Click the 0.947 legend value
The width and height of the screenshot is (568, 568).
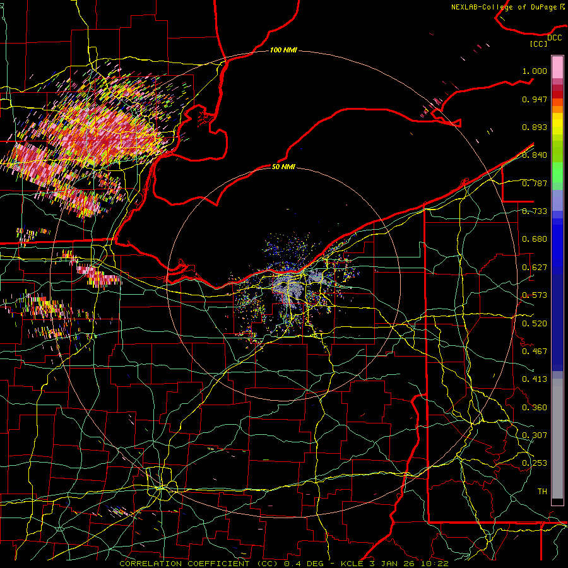535,99
